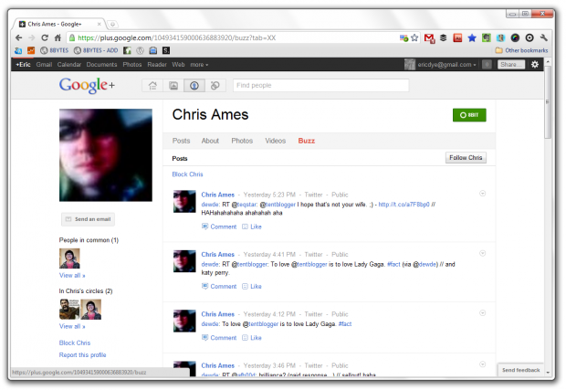Click the translate icon in address bar

[404, 37]
